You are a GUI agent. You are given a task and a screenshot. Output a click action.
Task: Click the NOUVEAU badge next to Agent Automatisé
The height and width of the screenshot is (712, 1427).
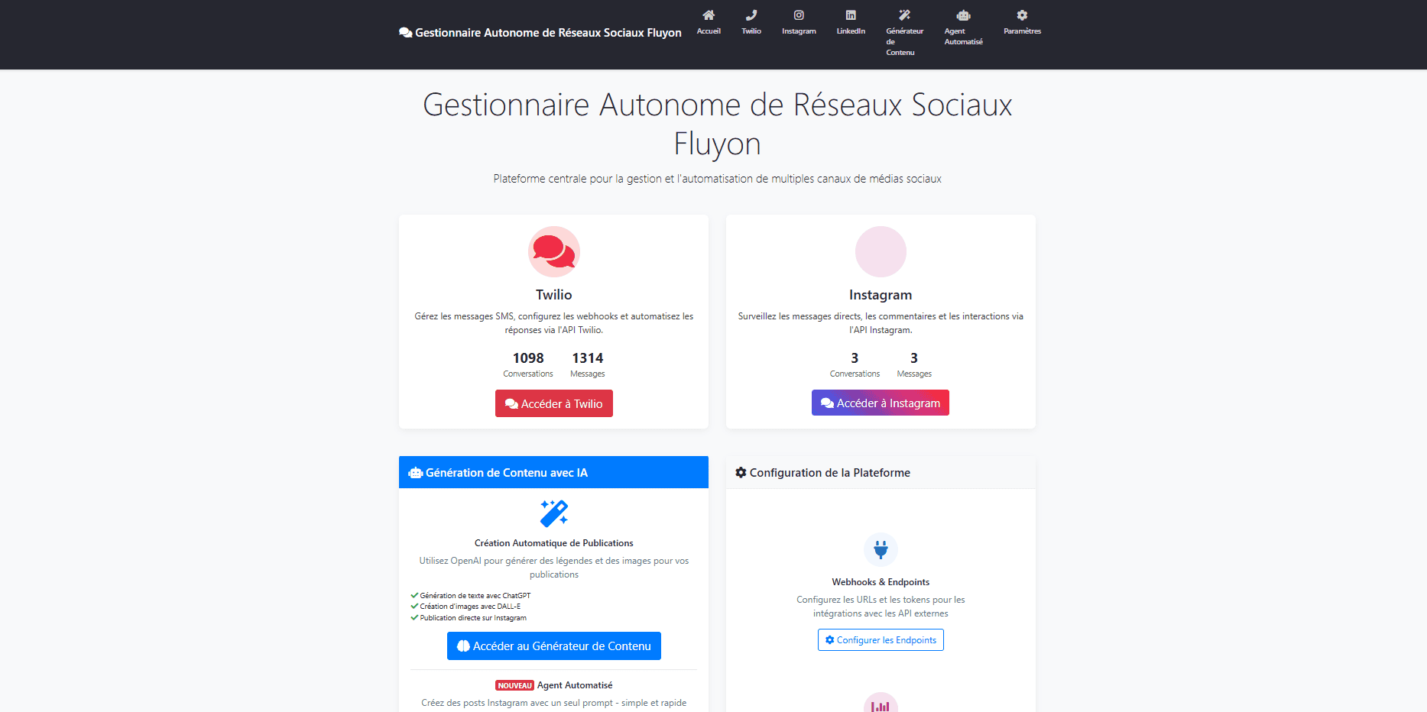pyautogui.click(x=514, y=685)
